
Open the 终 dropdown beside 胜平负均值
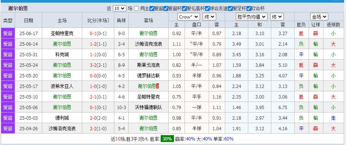coord(277,17)
